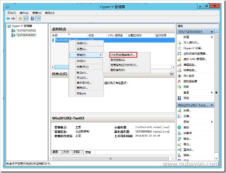This screenshot has width=226, height=173.
Task: Click the 重命名 icon in actions pane
Action: (179, 150)
